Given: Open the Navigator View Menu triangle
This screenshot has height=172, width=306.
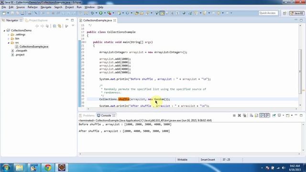Looking at the screenshot, I should pyautogui.click(x=73, y=26).
